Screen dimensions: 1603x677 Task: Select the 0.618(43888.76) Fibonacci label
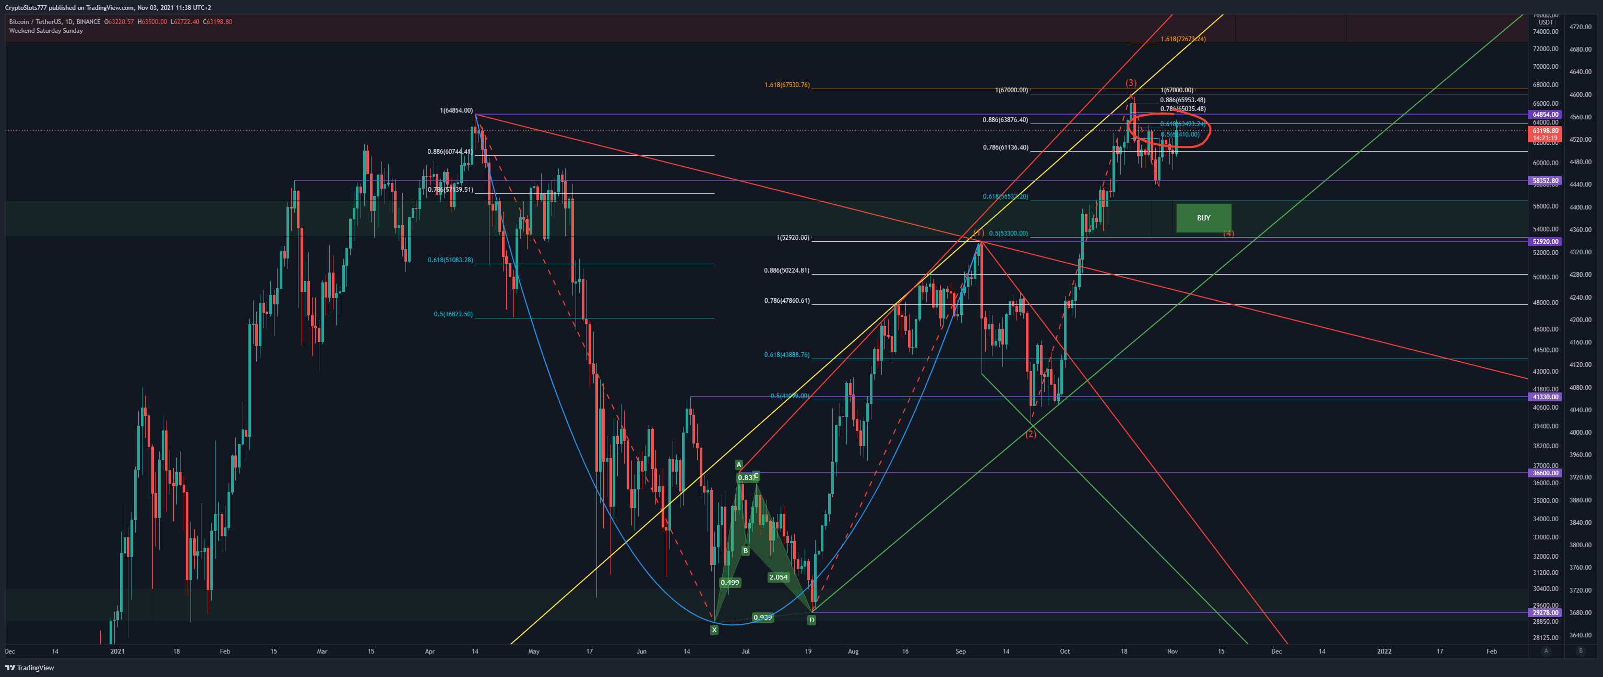tap(786, 355)
